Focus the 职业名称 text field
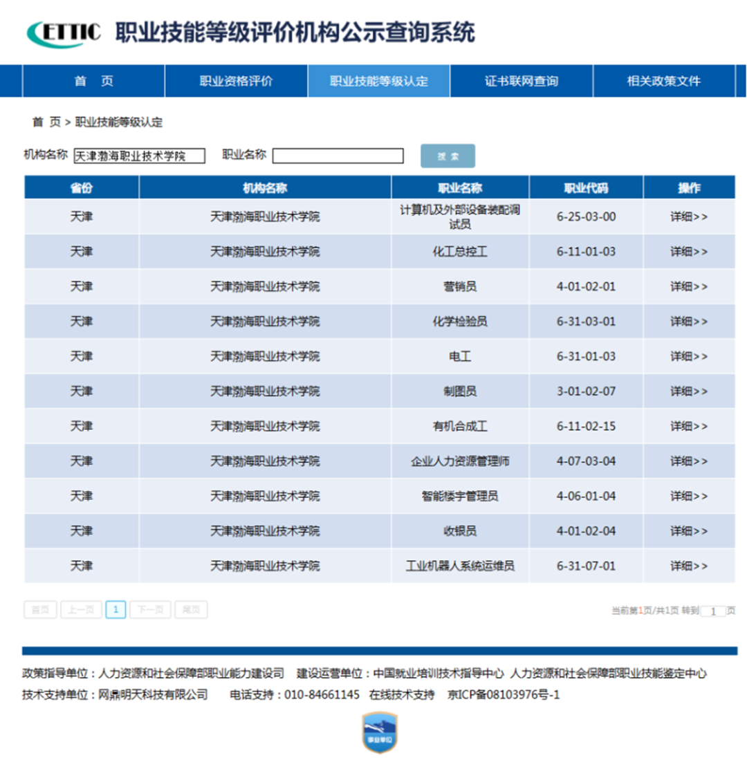Image resolution: width=747 pixels, height=760 pixels. (338, 156)
